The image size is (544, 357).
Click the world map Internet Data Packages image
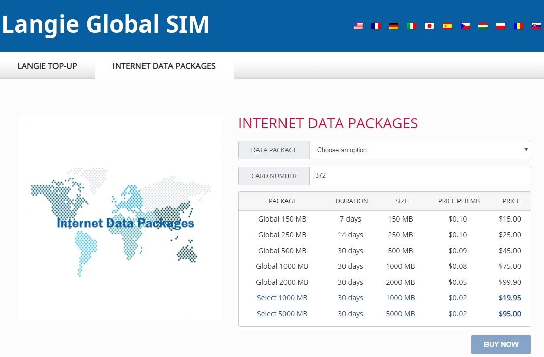(121, 218)
